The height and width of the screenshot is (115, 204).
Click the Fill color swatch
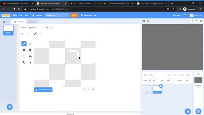click(x=26, y=34)
